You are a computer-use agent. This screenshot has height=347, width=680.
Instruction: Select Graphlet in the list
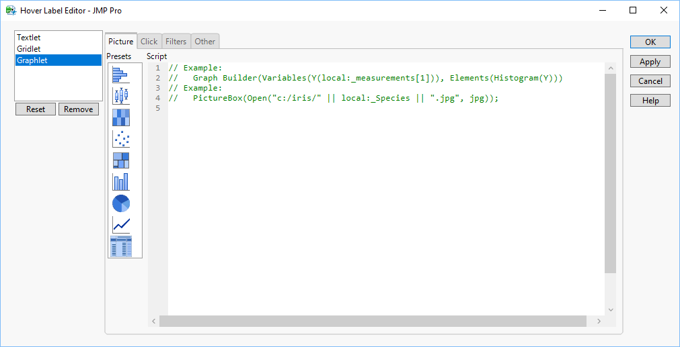(x=59, y=60)
